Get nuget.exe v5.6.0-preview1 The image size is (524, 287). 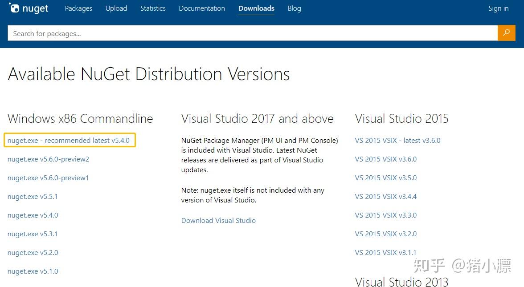click(48, 178)
